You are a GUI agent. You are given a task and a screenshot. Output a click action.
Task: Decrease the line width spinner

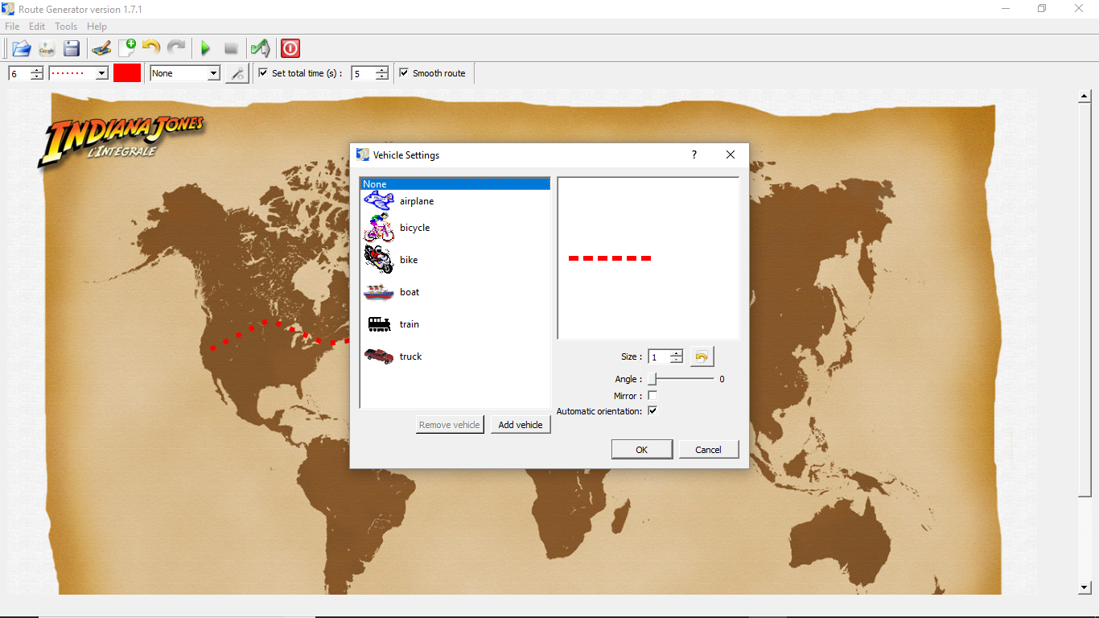pyautogui.click(x=37, y=76)
